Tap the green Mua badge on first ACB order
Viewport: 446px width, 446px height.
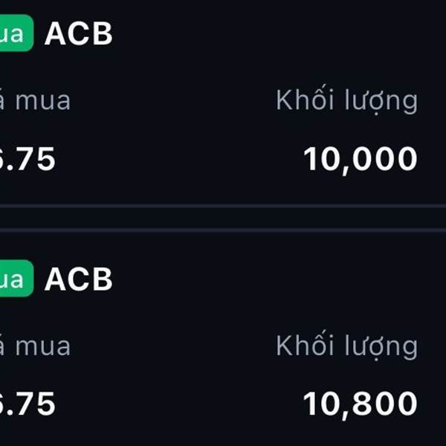pyautogui.click(x=15, y=33)
